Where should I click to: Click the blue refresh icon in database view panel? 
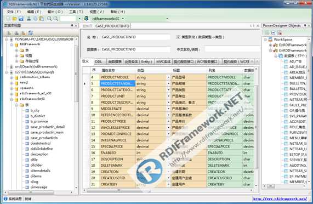(31, 33)
